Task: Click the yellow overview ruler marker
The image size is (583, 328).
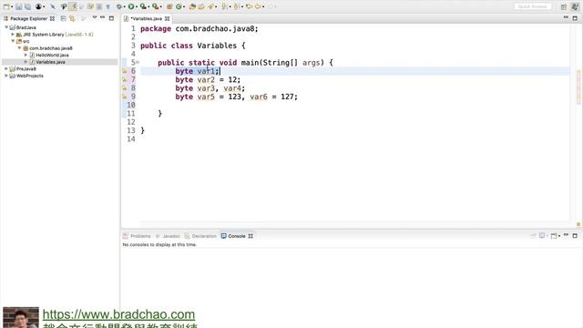Action: click(x=578, y=224)
